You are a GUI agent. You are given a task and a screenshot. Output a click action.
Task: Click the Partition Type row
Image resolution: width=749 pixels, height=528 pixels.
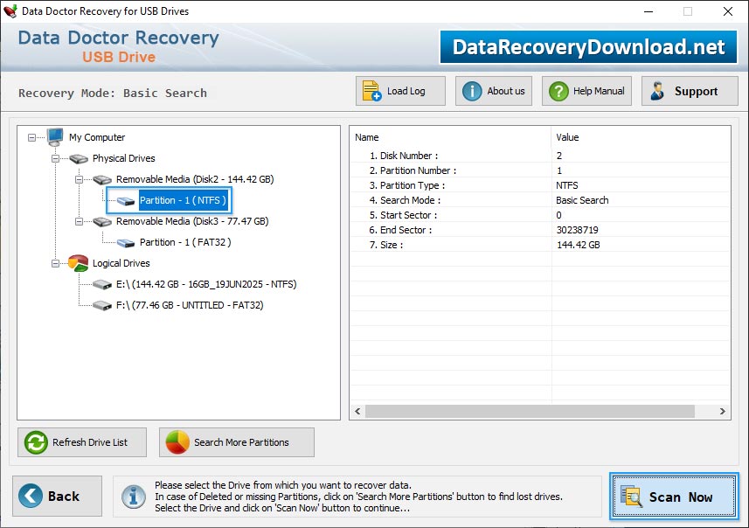(540, 185)
